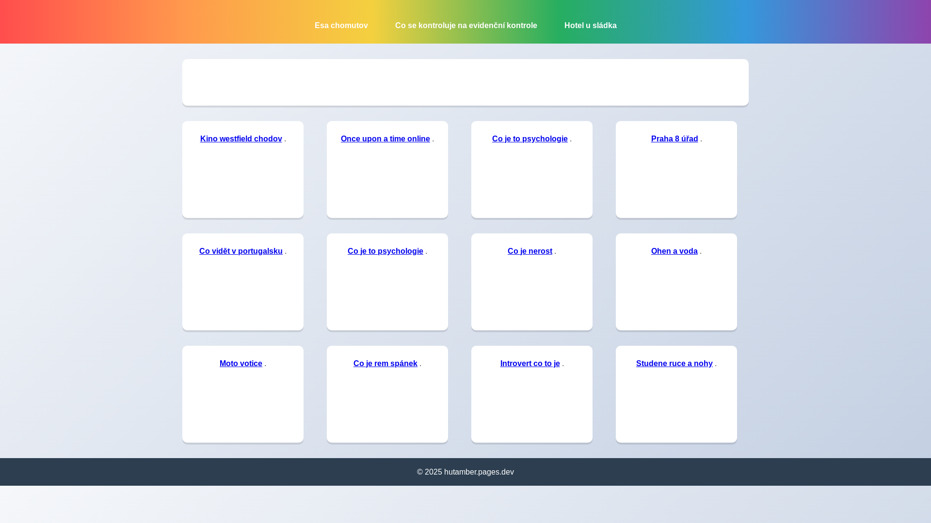Go to 'Co se kontroluje na evidenční kontrole'

pyautogui.click(x=466, y=25)
